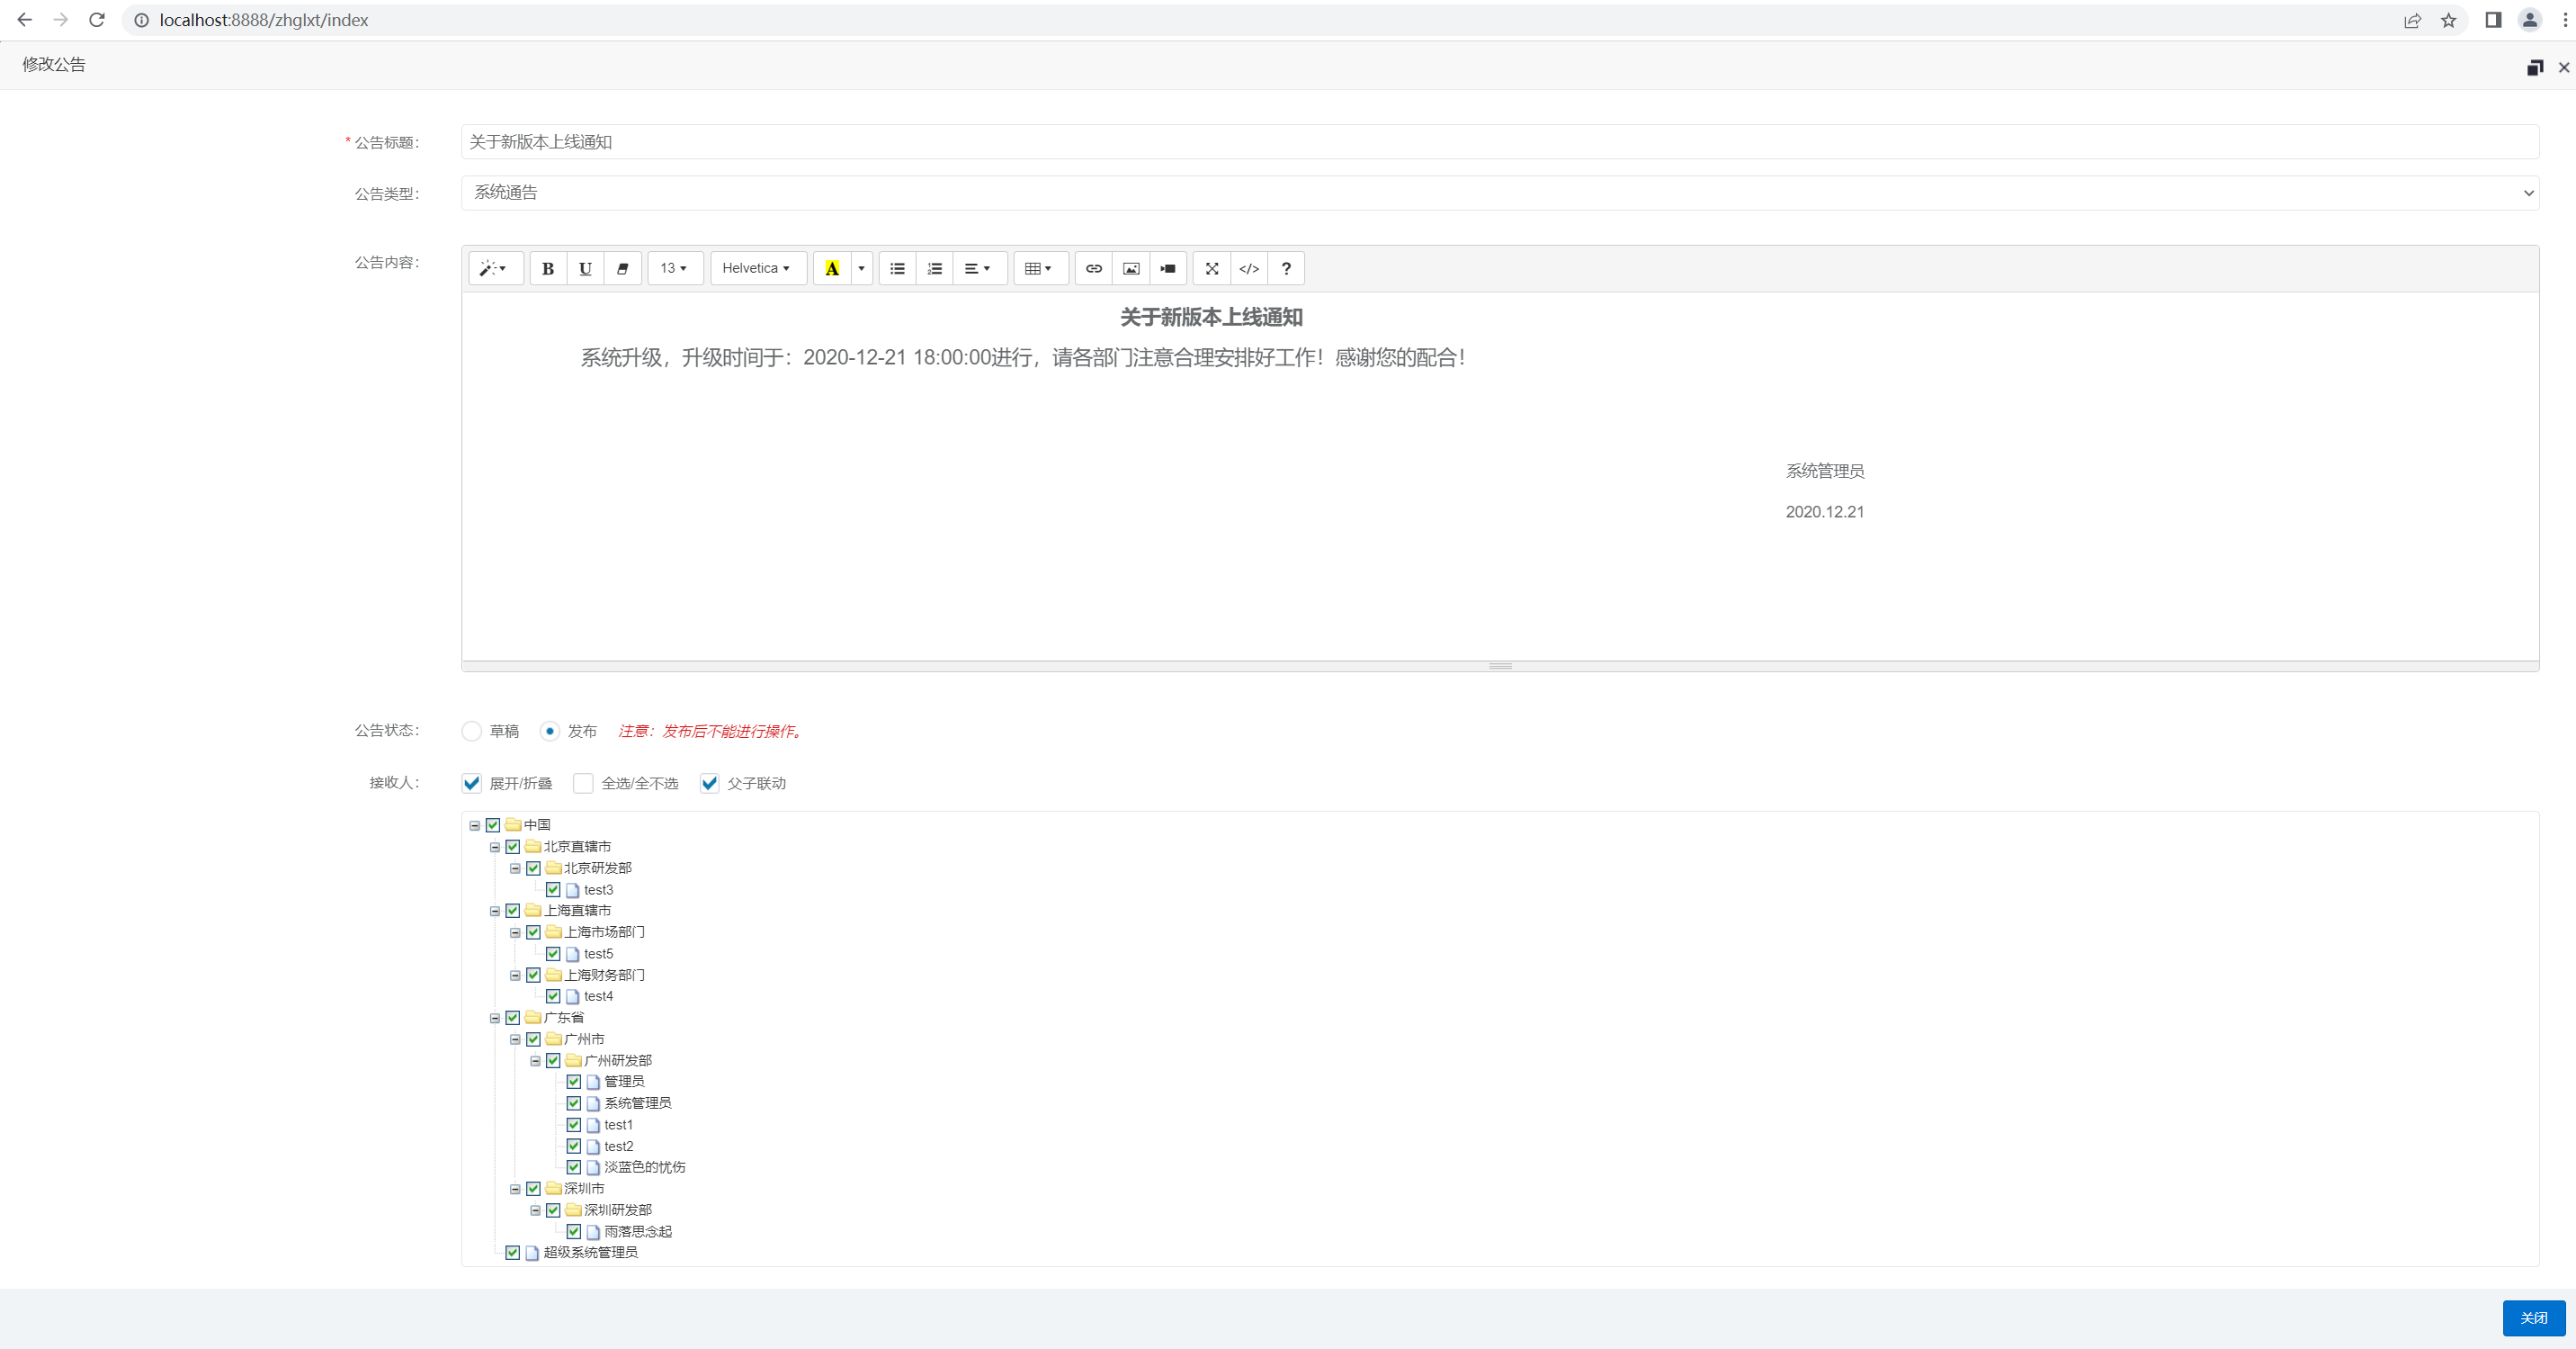This screenshot has height=1349, width=2576.
Task: Click the eraser clear-format icon
Action: point(622,268)
